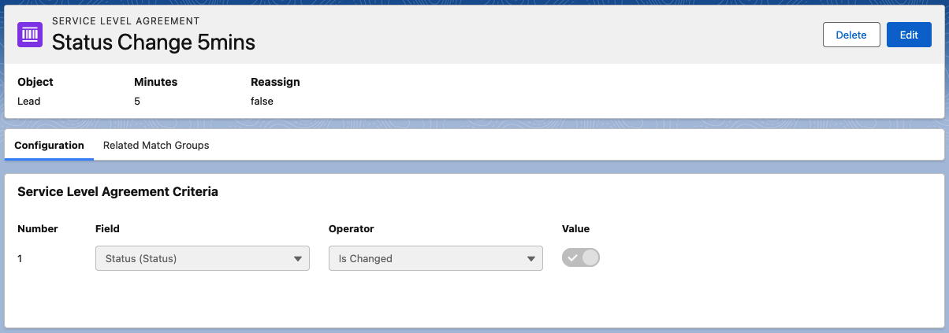
Task: Click the Value column header
Action: pyautogui.click(x=575, y=228)
